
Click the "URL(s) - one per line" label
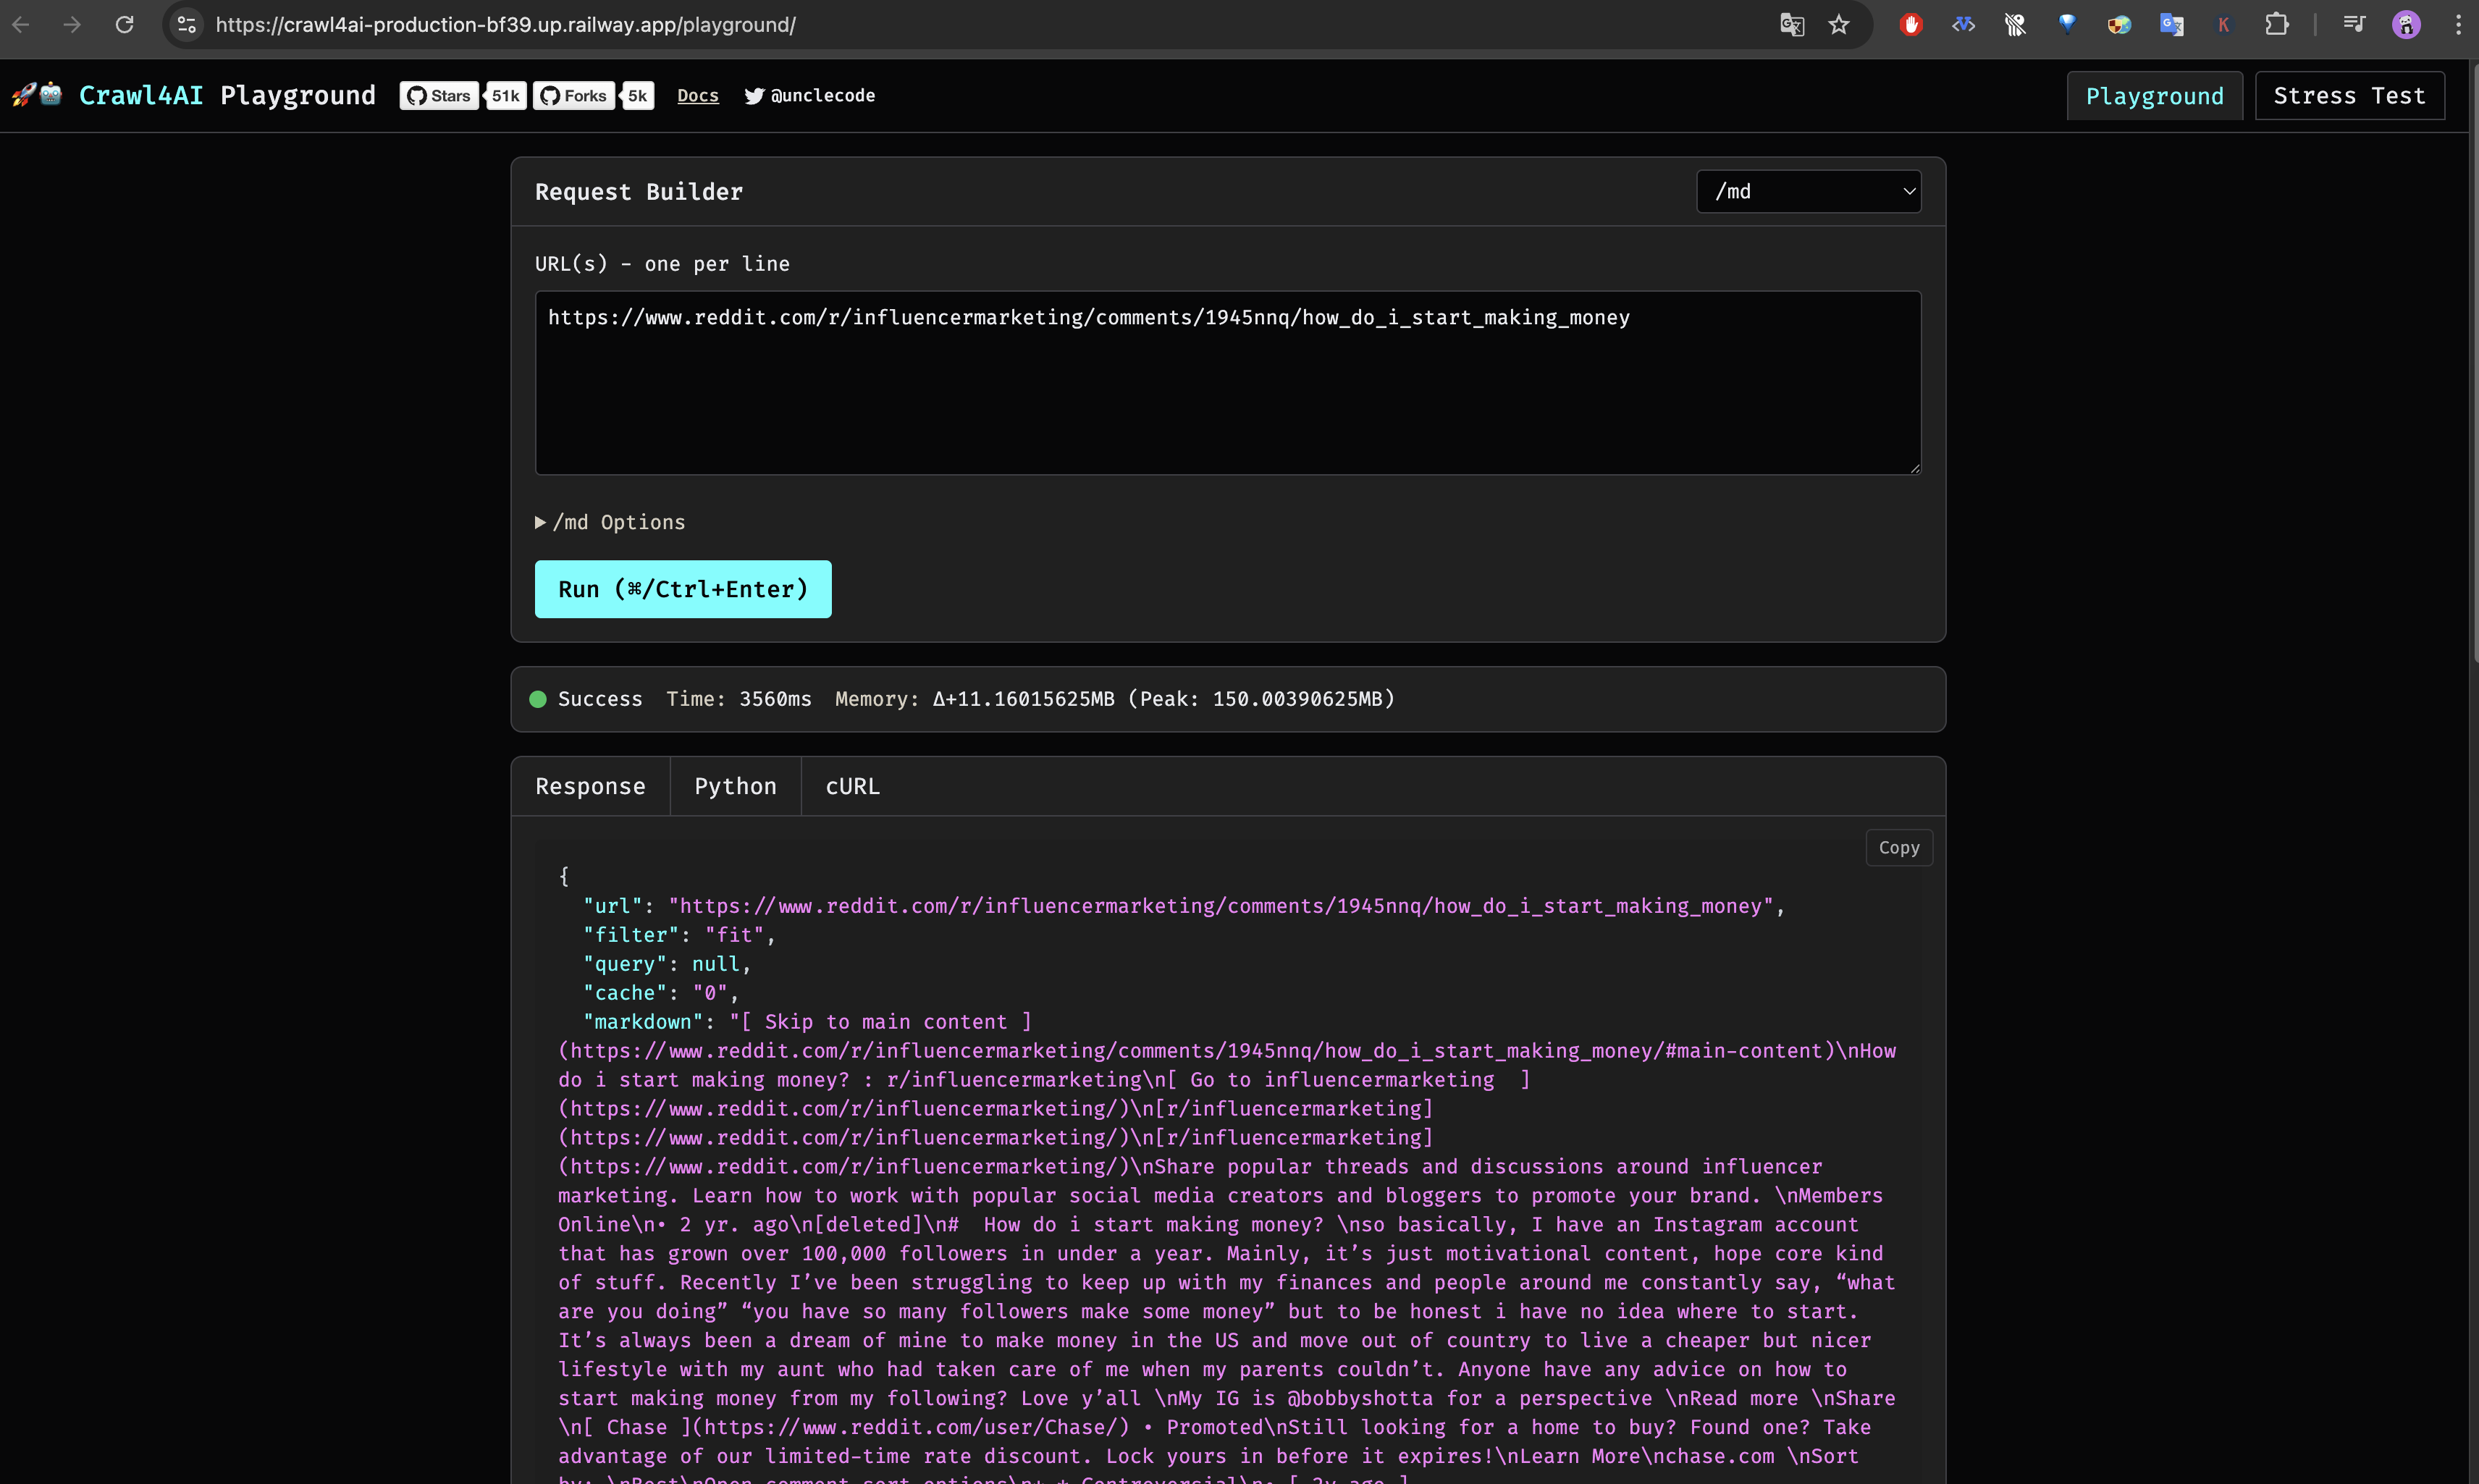click(662, 264)
